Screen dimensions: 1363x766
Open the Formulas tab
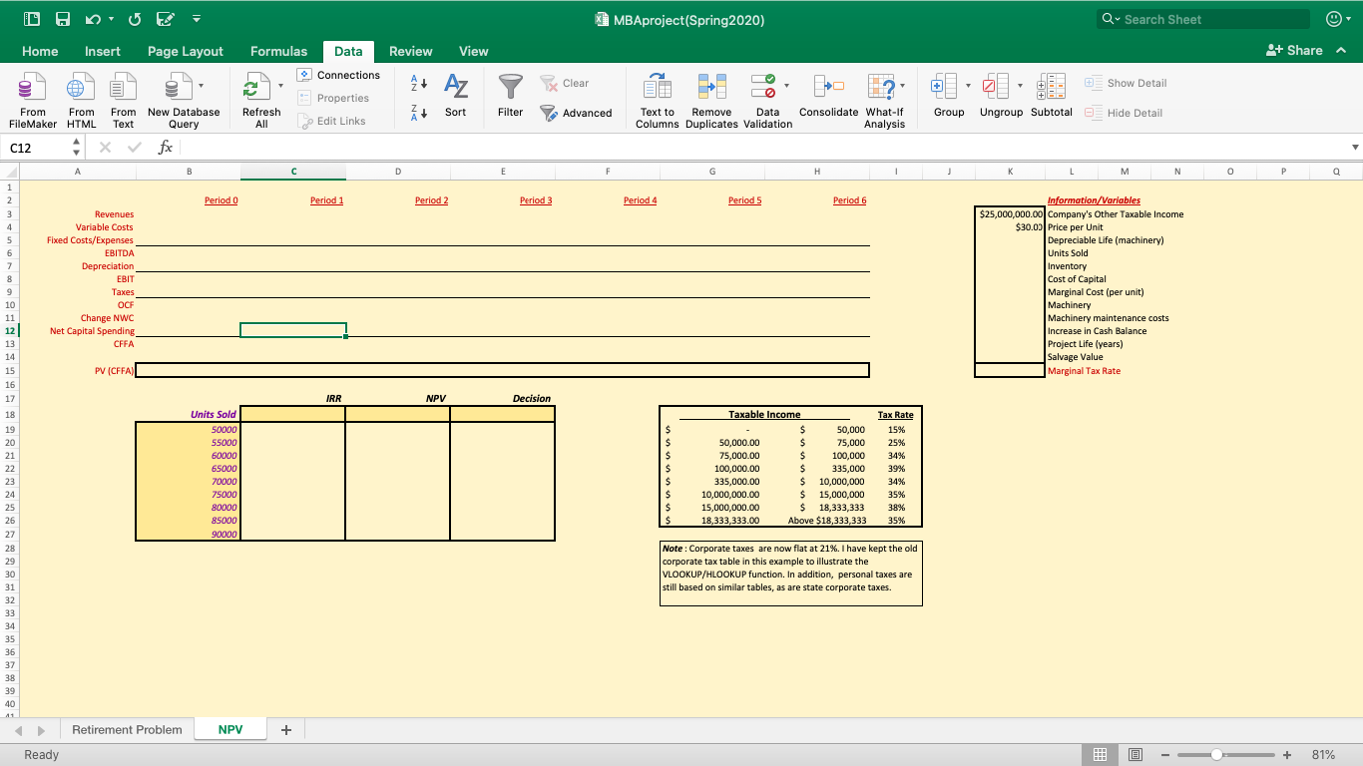click(279, 51)
